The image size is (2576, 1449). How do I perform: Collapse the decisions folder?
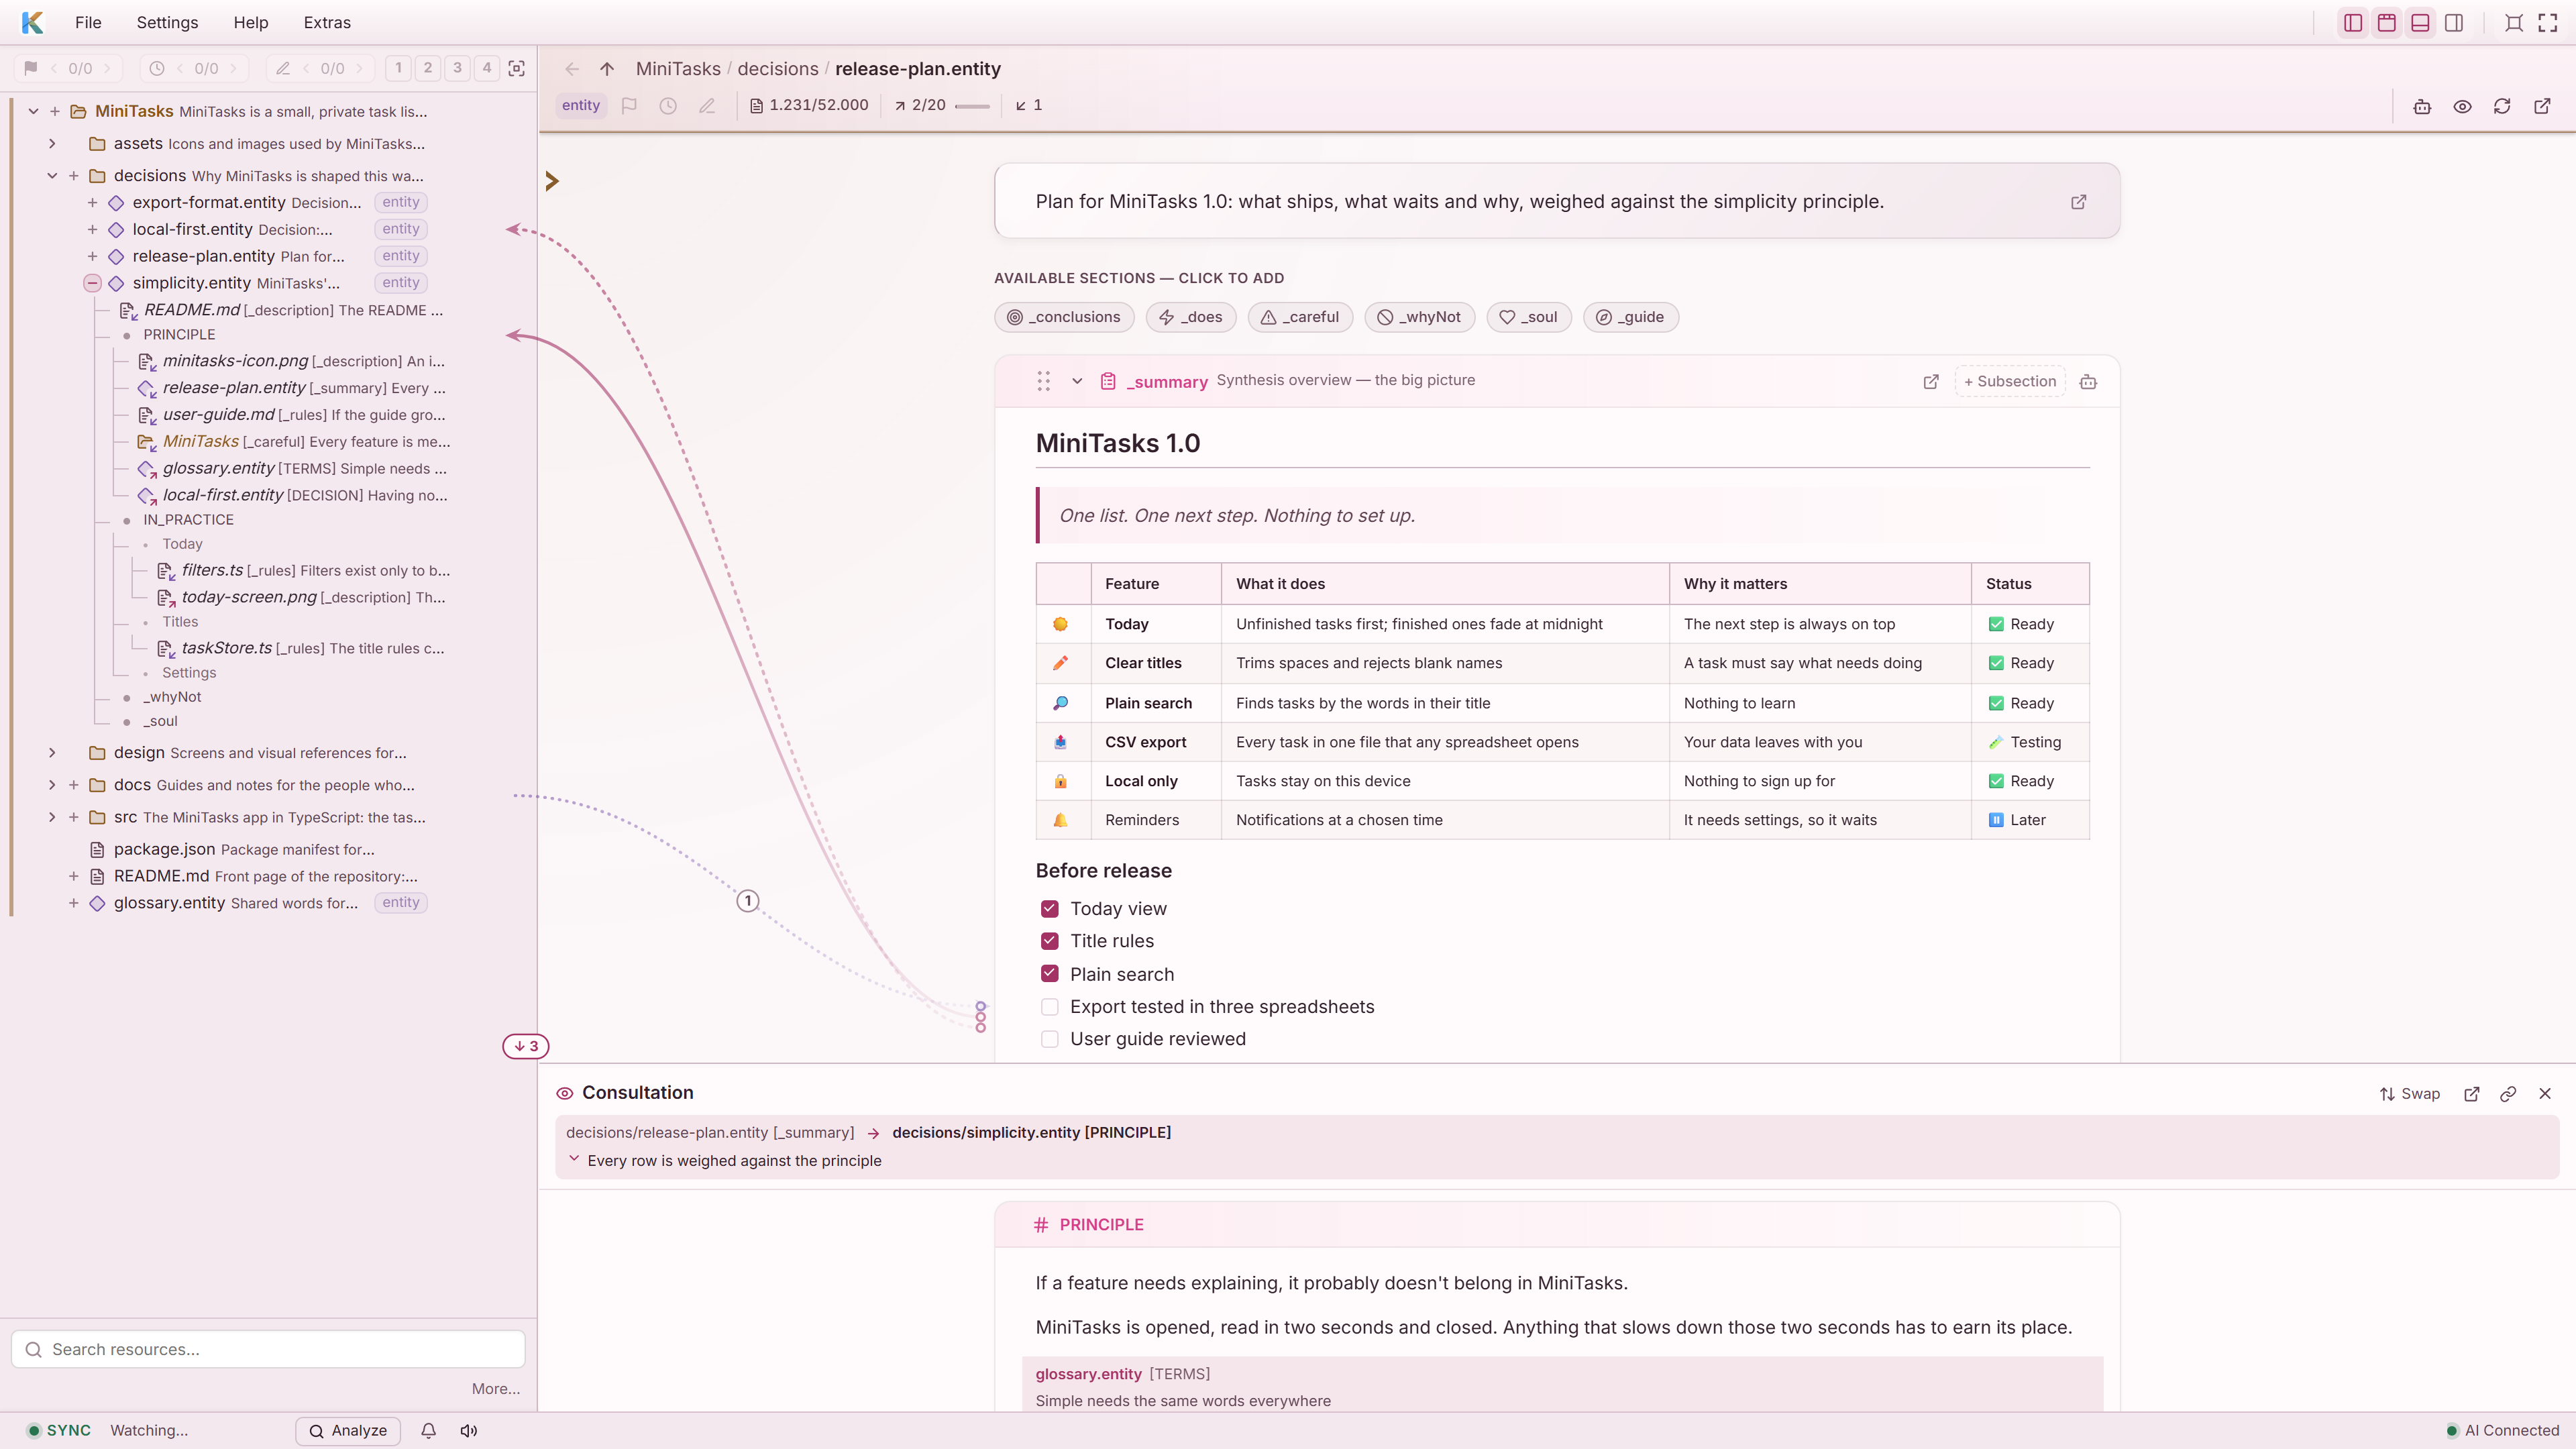[52, 176]
